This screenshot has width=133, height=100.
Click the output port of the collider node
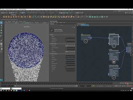pos(119,52)
